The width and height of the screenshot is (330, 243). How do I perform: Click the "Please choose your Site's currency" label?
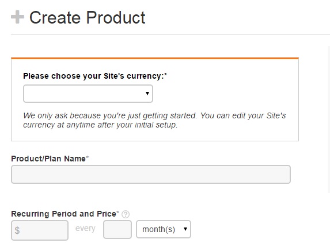93,76
